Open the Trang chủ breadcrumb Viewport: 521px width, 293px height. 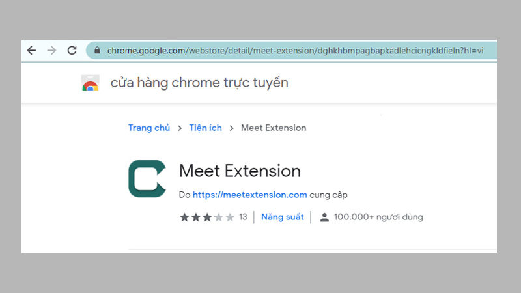pyautogui.click(x=148, y=128)
